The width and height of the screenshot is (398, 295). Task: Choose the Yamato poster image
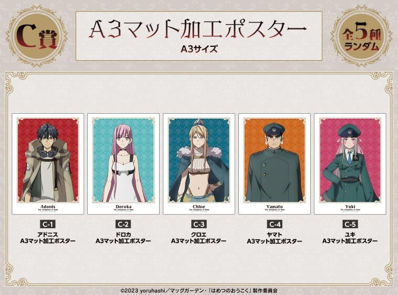click(275, 164)
